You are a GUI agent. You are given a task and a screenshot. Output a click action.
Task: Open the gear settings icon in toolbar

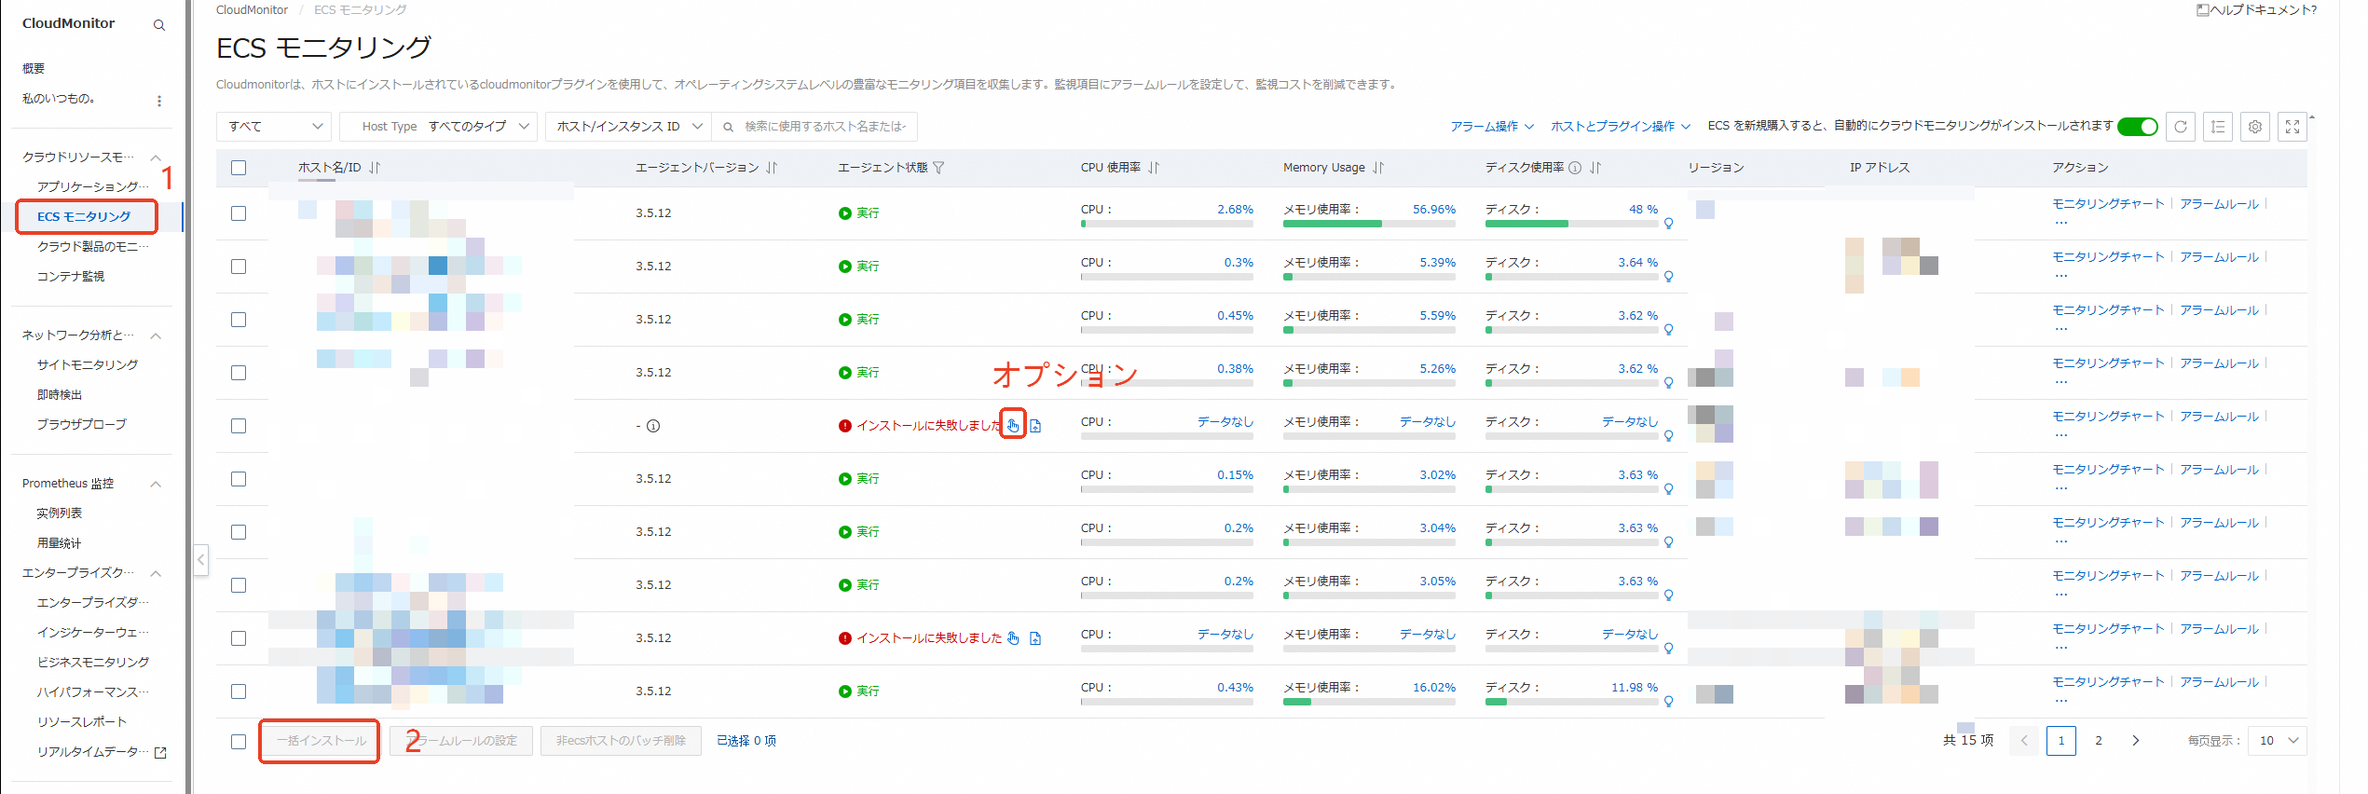click(2255, 127)
